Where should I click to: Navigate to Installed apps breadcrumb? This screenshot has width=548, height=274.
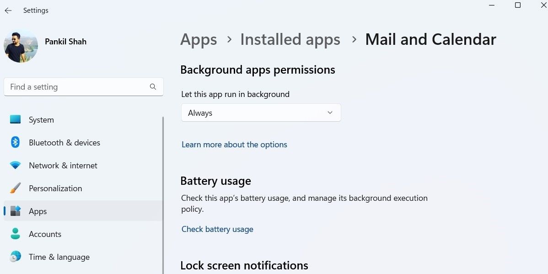click(x=290, y=39)
